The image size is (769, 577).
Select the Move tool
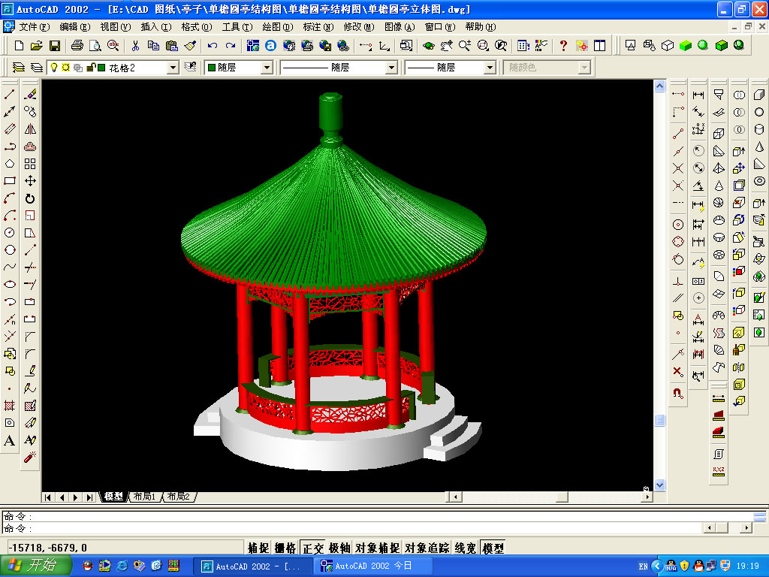click(x=30, y=181)
